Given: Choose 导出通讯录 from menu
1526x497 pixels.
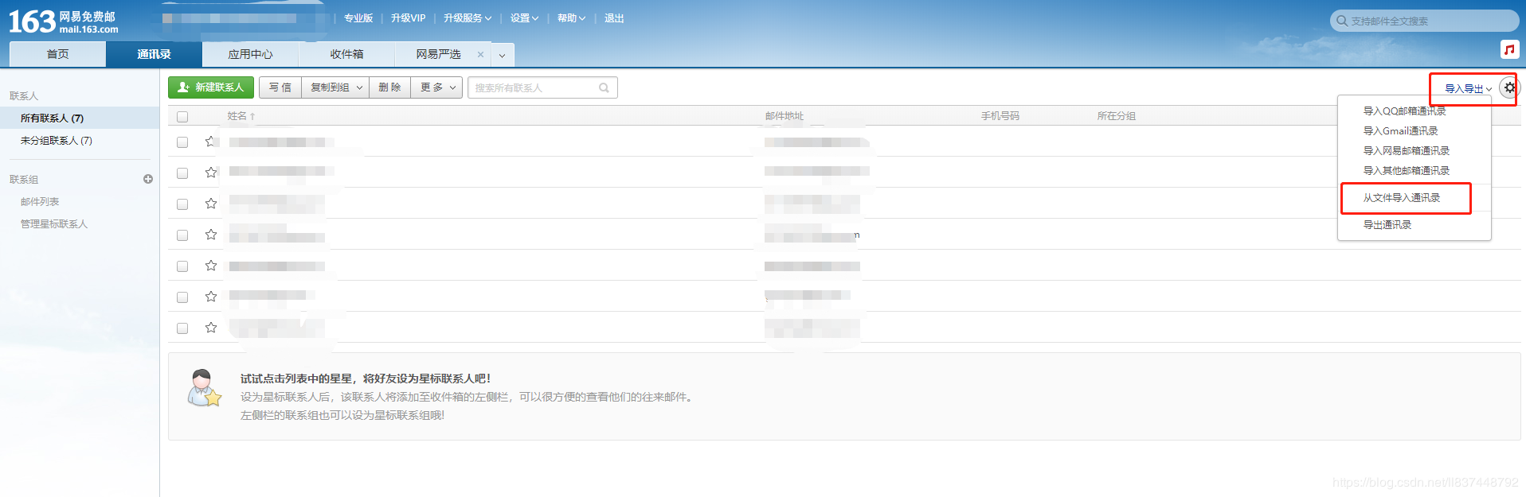Looking at the screenshot, I should [1387, 225].
